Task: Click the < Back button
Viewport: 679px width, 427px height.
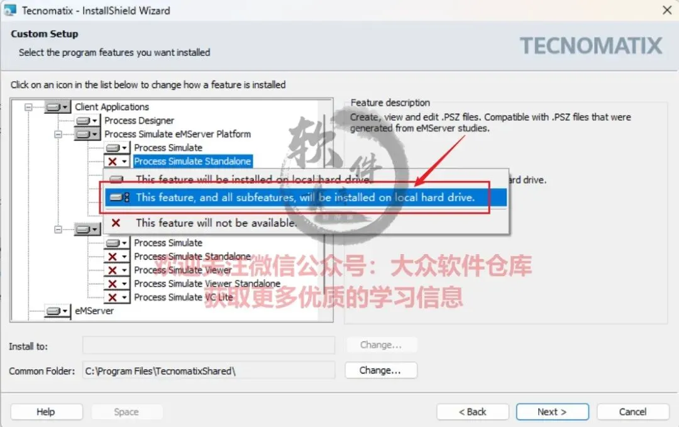Action: point(472,412)
